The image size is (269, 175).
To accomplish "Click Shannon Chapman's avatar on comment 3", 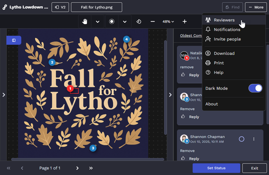I will click(x=184, y=138).
